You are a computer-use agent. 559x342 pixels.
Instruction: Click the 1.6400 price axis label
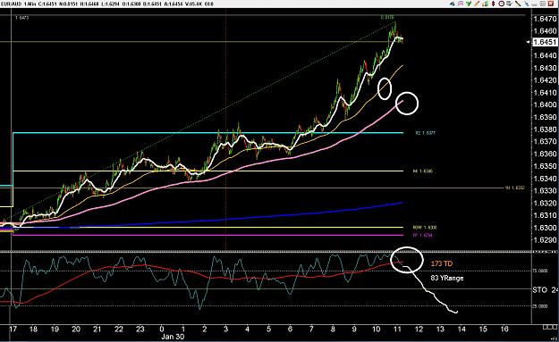(x=545, y=104)
